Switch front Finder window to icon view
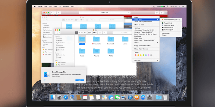The image size is (215, 107). pyautogui.click(x=76, y=32)
